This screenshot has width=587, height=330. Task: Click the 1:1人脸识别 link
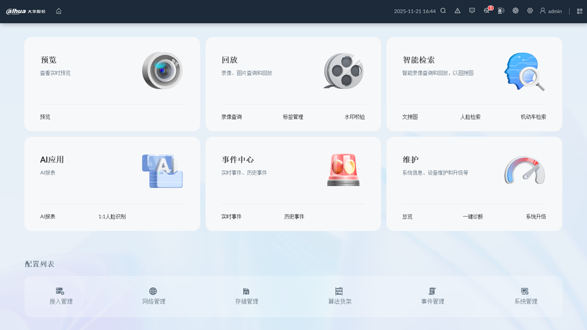click(x=112, y=217)
